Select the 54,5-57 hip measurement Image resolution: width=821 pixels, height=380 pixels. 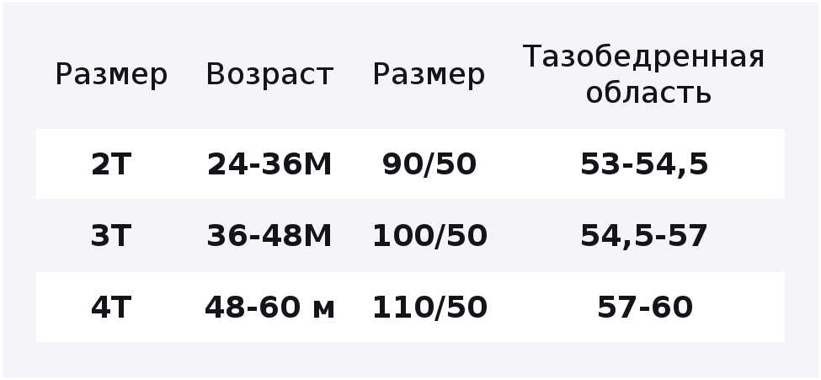644,237
